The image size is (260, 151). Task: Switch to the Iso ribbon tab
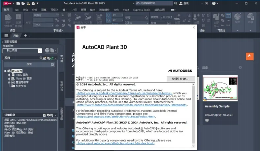[x=16, y=10]
